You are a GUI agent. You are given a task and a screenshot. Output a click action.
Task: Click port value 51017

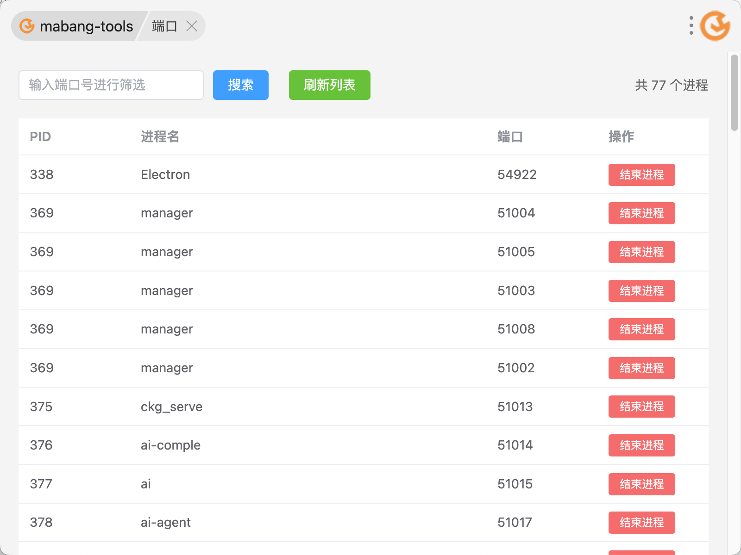(515, 522)
